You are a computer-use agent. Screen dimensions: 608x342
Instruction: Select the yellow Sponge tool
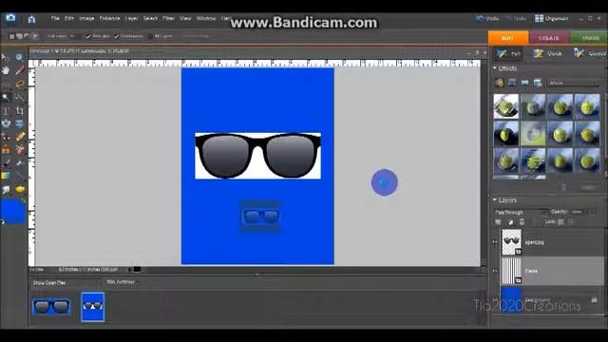tap(19, 189)
